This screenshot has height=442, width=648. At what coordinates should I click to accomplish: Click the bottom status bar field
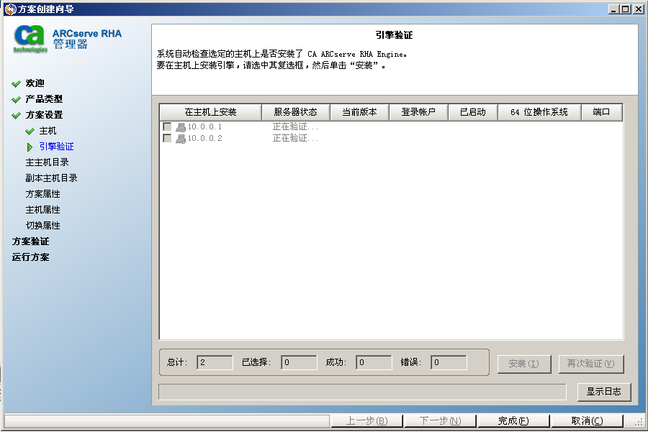tap(166, 421)
